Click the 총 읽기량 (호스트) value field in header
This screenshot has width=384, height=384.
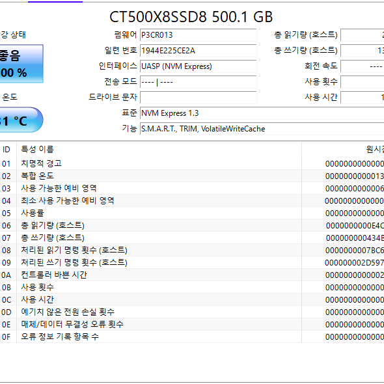pos(363,35)
